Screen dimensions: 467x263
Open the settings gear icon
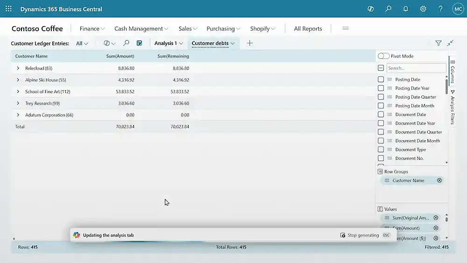pyautogui.click(x=423, y=9)
